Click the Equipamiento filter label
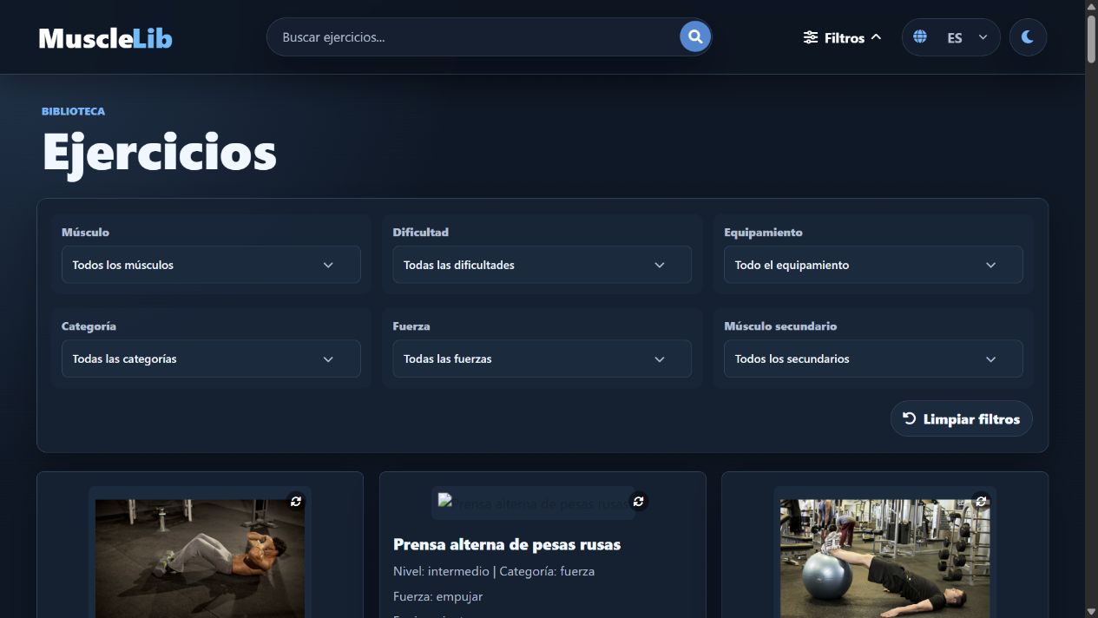 763,233
